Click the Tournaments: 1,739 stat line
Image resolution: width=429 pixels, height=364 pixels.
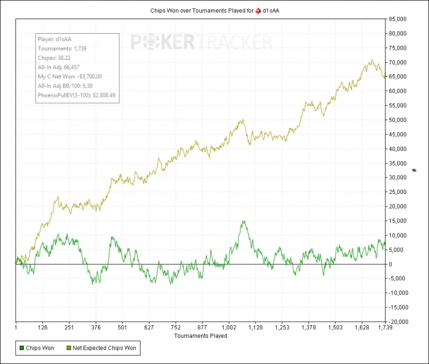[x=62, y=49]
